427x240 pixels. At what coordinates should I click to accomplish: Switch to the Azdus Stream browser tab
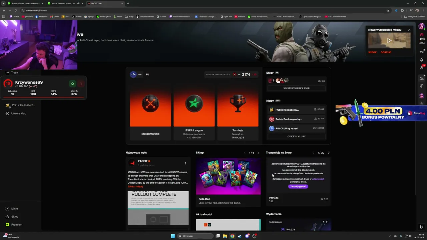[65, 3]
